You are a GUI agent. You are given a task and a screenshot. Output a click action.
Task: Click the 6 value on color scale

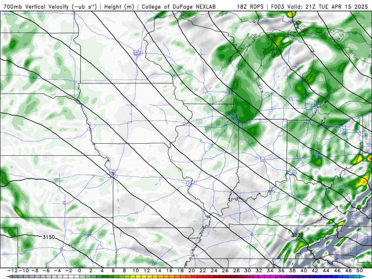pos(113,271)
